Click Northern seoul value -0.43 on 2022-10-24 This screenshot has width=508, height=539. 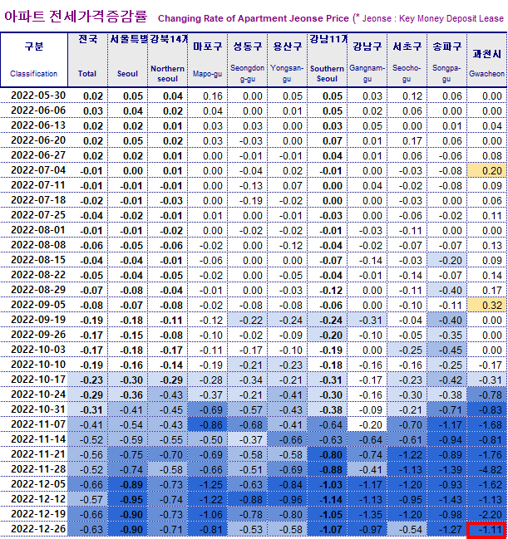tap(168, 395)
